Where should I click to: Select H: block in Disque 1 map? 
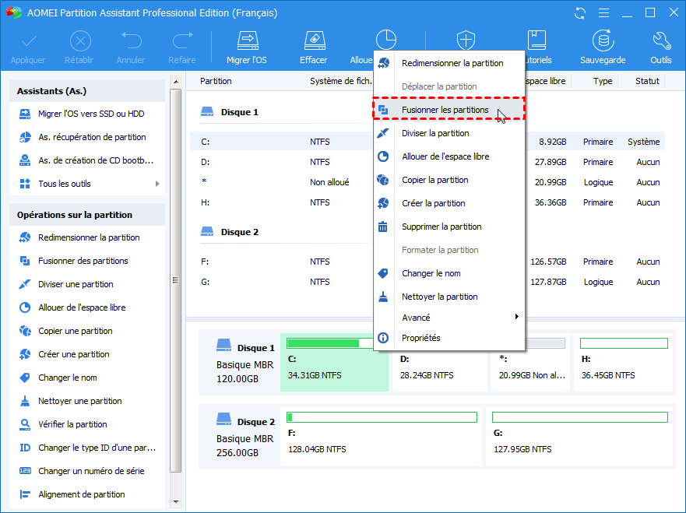point(623,362)
